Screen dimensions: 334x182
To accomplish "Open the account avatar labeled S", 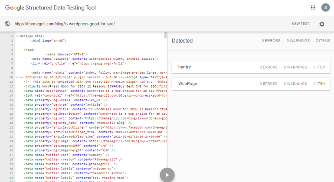I will [x=325, y=7].
